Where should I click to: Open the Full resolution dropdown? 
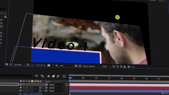pyautogui.click(x=66, y=66)
